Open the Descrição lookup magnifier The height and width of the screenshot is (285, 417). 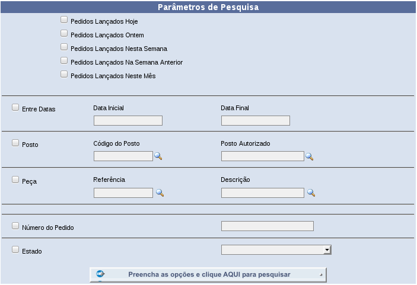pos(311,193)
